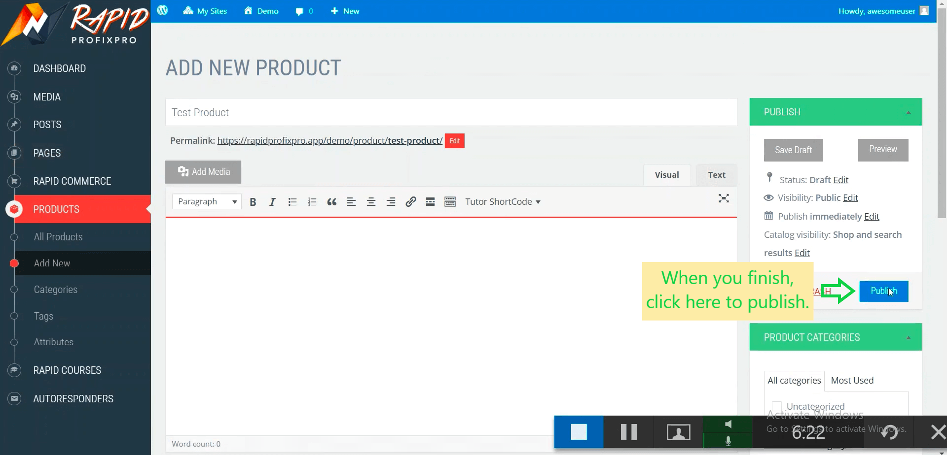947x455 pixels.
Task: Stop the screen recording
Action: coord(579,432)
